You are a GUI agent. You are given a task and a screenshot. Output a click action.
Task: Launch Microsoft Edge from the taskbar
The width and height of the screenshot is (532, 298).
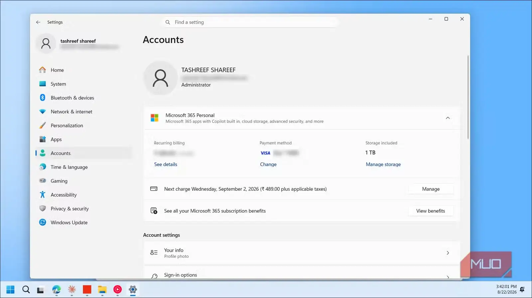tap(57, 290)
